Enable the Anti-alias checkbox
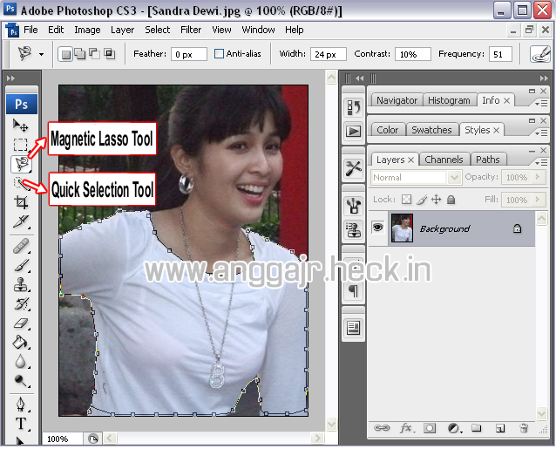Screen dimensions: 556x449 [x=219, y=53]
